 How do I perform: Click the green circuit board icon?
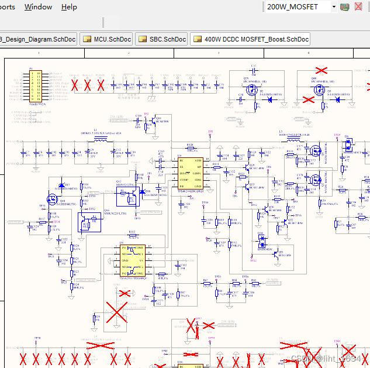point(345,7)
